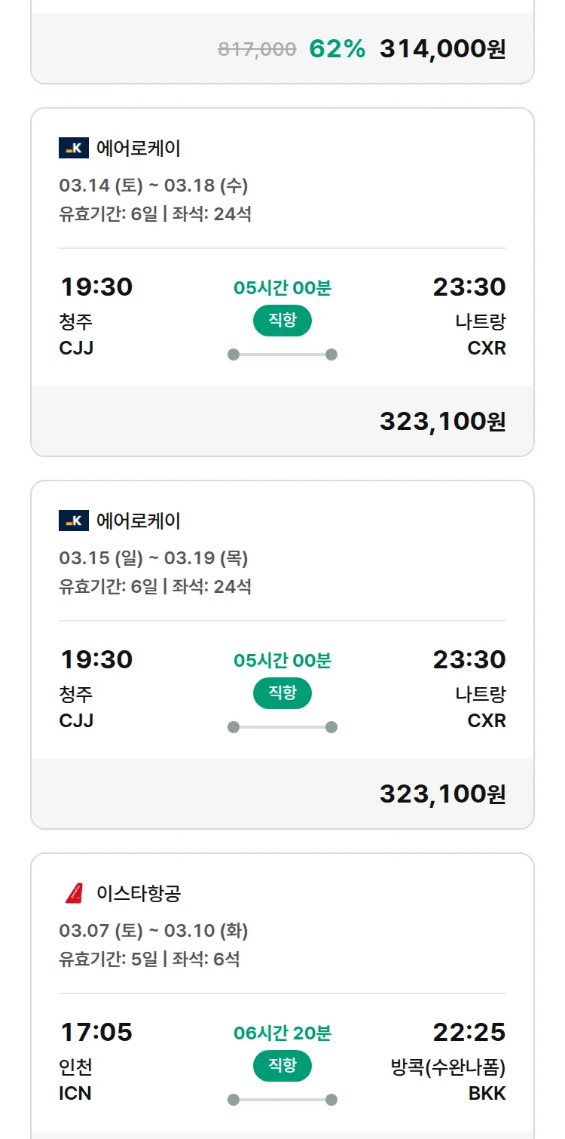The width and height of the screenshot is (565, 1139).
Task: Select 323,100원 price for 03.14 flight
Action: point(442,422)
